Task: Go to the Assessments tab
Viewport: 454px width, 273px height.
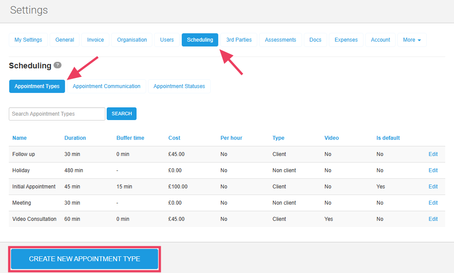Action: coord(280,40)
